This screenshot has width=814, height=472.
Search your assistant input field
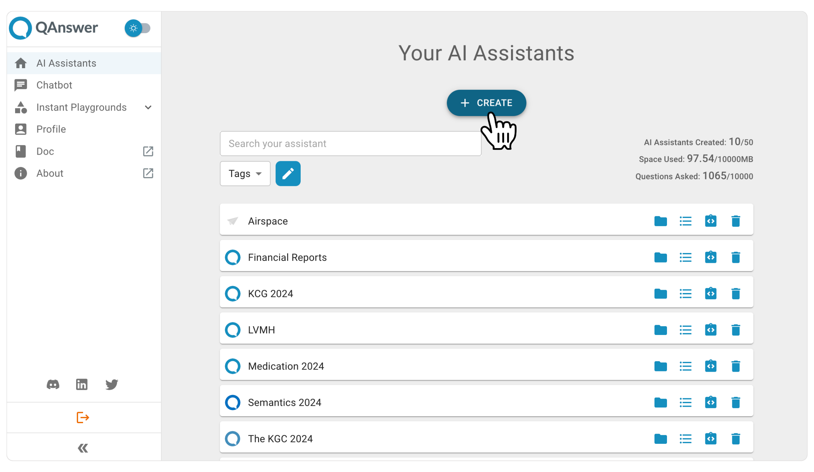[351, 143]
